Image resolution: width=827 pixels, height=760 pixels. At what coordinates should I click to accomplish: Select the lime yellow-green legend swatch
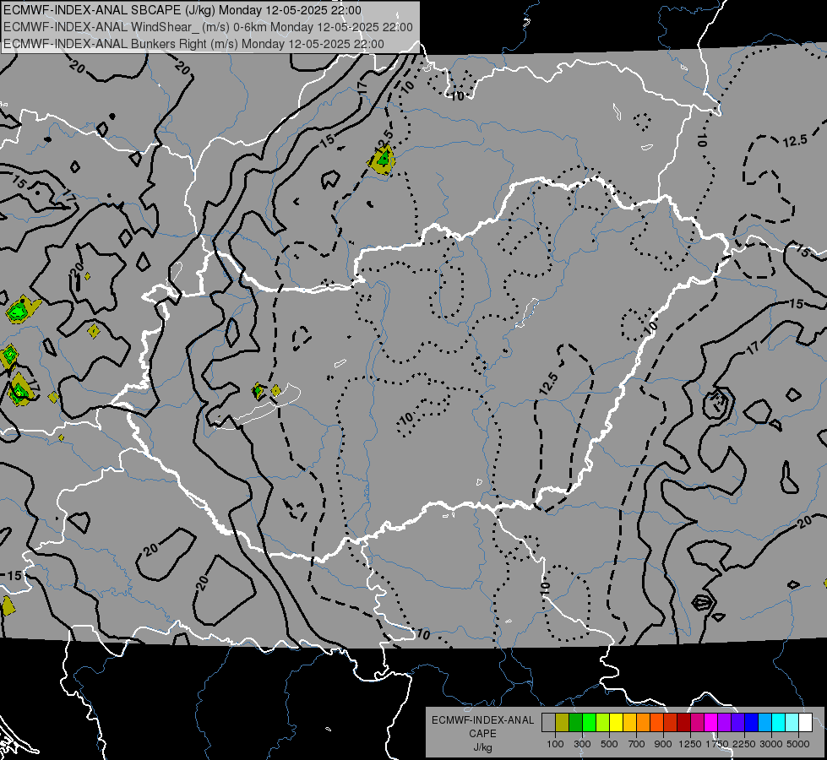coord(603,722)
